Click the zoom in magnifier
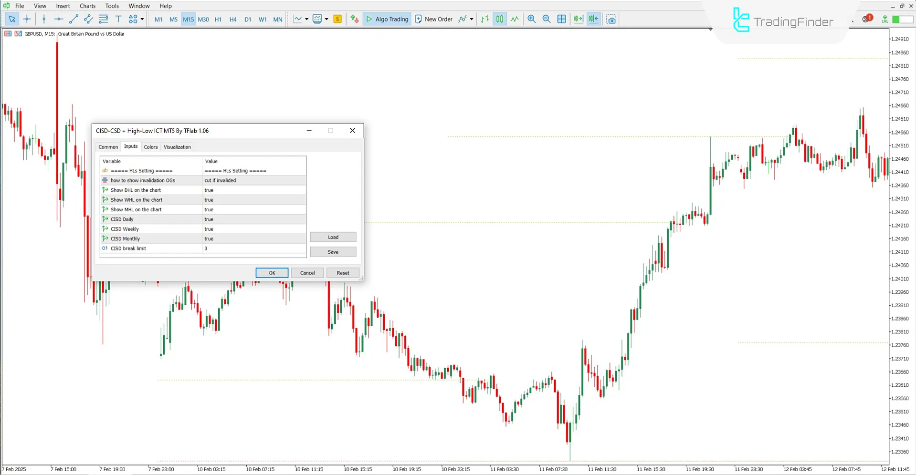Image resolution: width=916 pixels, height=475 pixels. pos(531,19)
